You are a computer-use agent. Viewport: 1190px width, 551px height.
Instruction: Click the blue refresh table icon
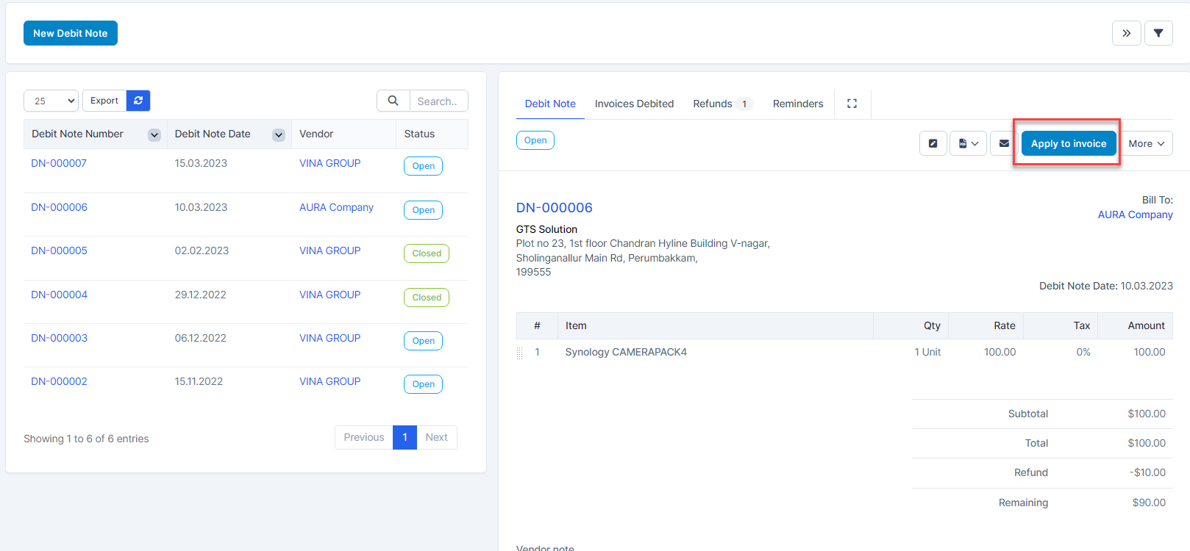coord(138,101)
